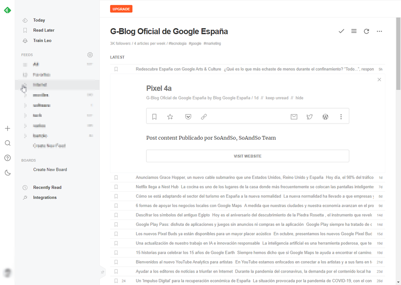Open search with the magnifier icon
401x285 pixels.
8,143
